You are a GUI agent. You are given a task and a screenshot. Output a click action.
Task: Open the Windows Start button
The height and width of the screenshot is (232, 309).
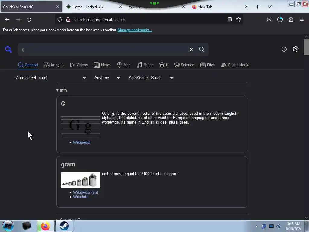point(8,226)
